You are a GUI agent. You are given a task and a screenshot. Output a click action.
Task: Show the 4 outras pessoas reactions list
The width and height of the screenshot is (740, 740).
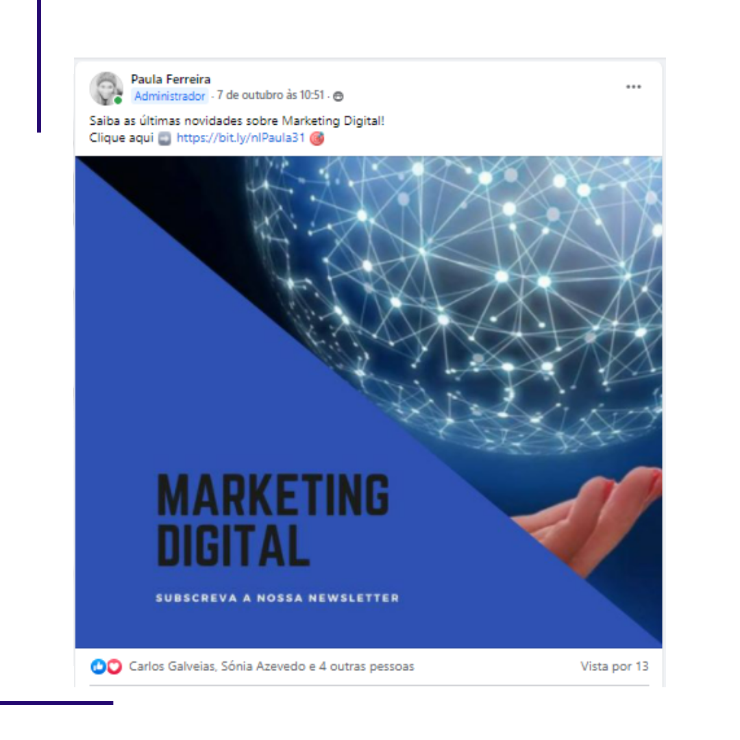pyautogui.click(x=366, y=667)
